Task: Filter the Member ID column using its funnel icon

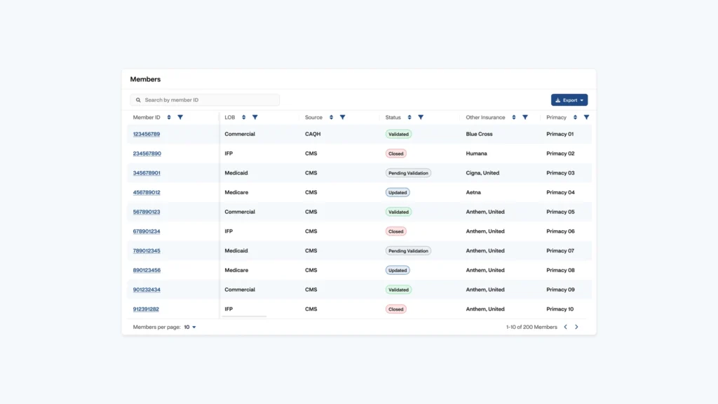Action: (x=179, y=117)
